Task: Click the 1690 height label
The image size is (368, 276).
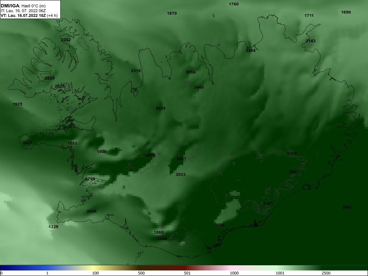Action: pos(346,12)
